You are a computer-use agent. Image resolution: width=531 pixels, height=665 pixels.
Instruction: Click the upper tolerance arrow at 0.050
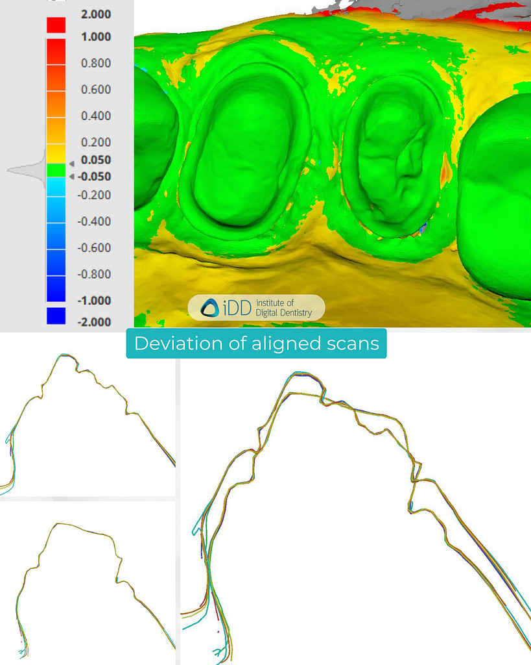pyautogui.click(x=71, y=163)
